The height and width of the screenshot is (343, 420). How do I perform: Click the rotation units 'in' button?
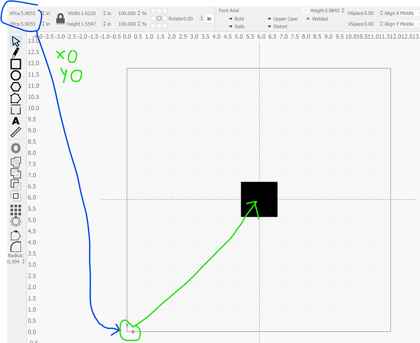pyautogui.click(x=209, y=18)
